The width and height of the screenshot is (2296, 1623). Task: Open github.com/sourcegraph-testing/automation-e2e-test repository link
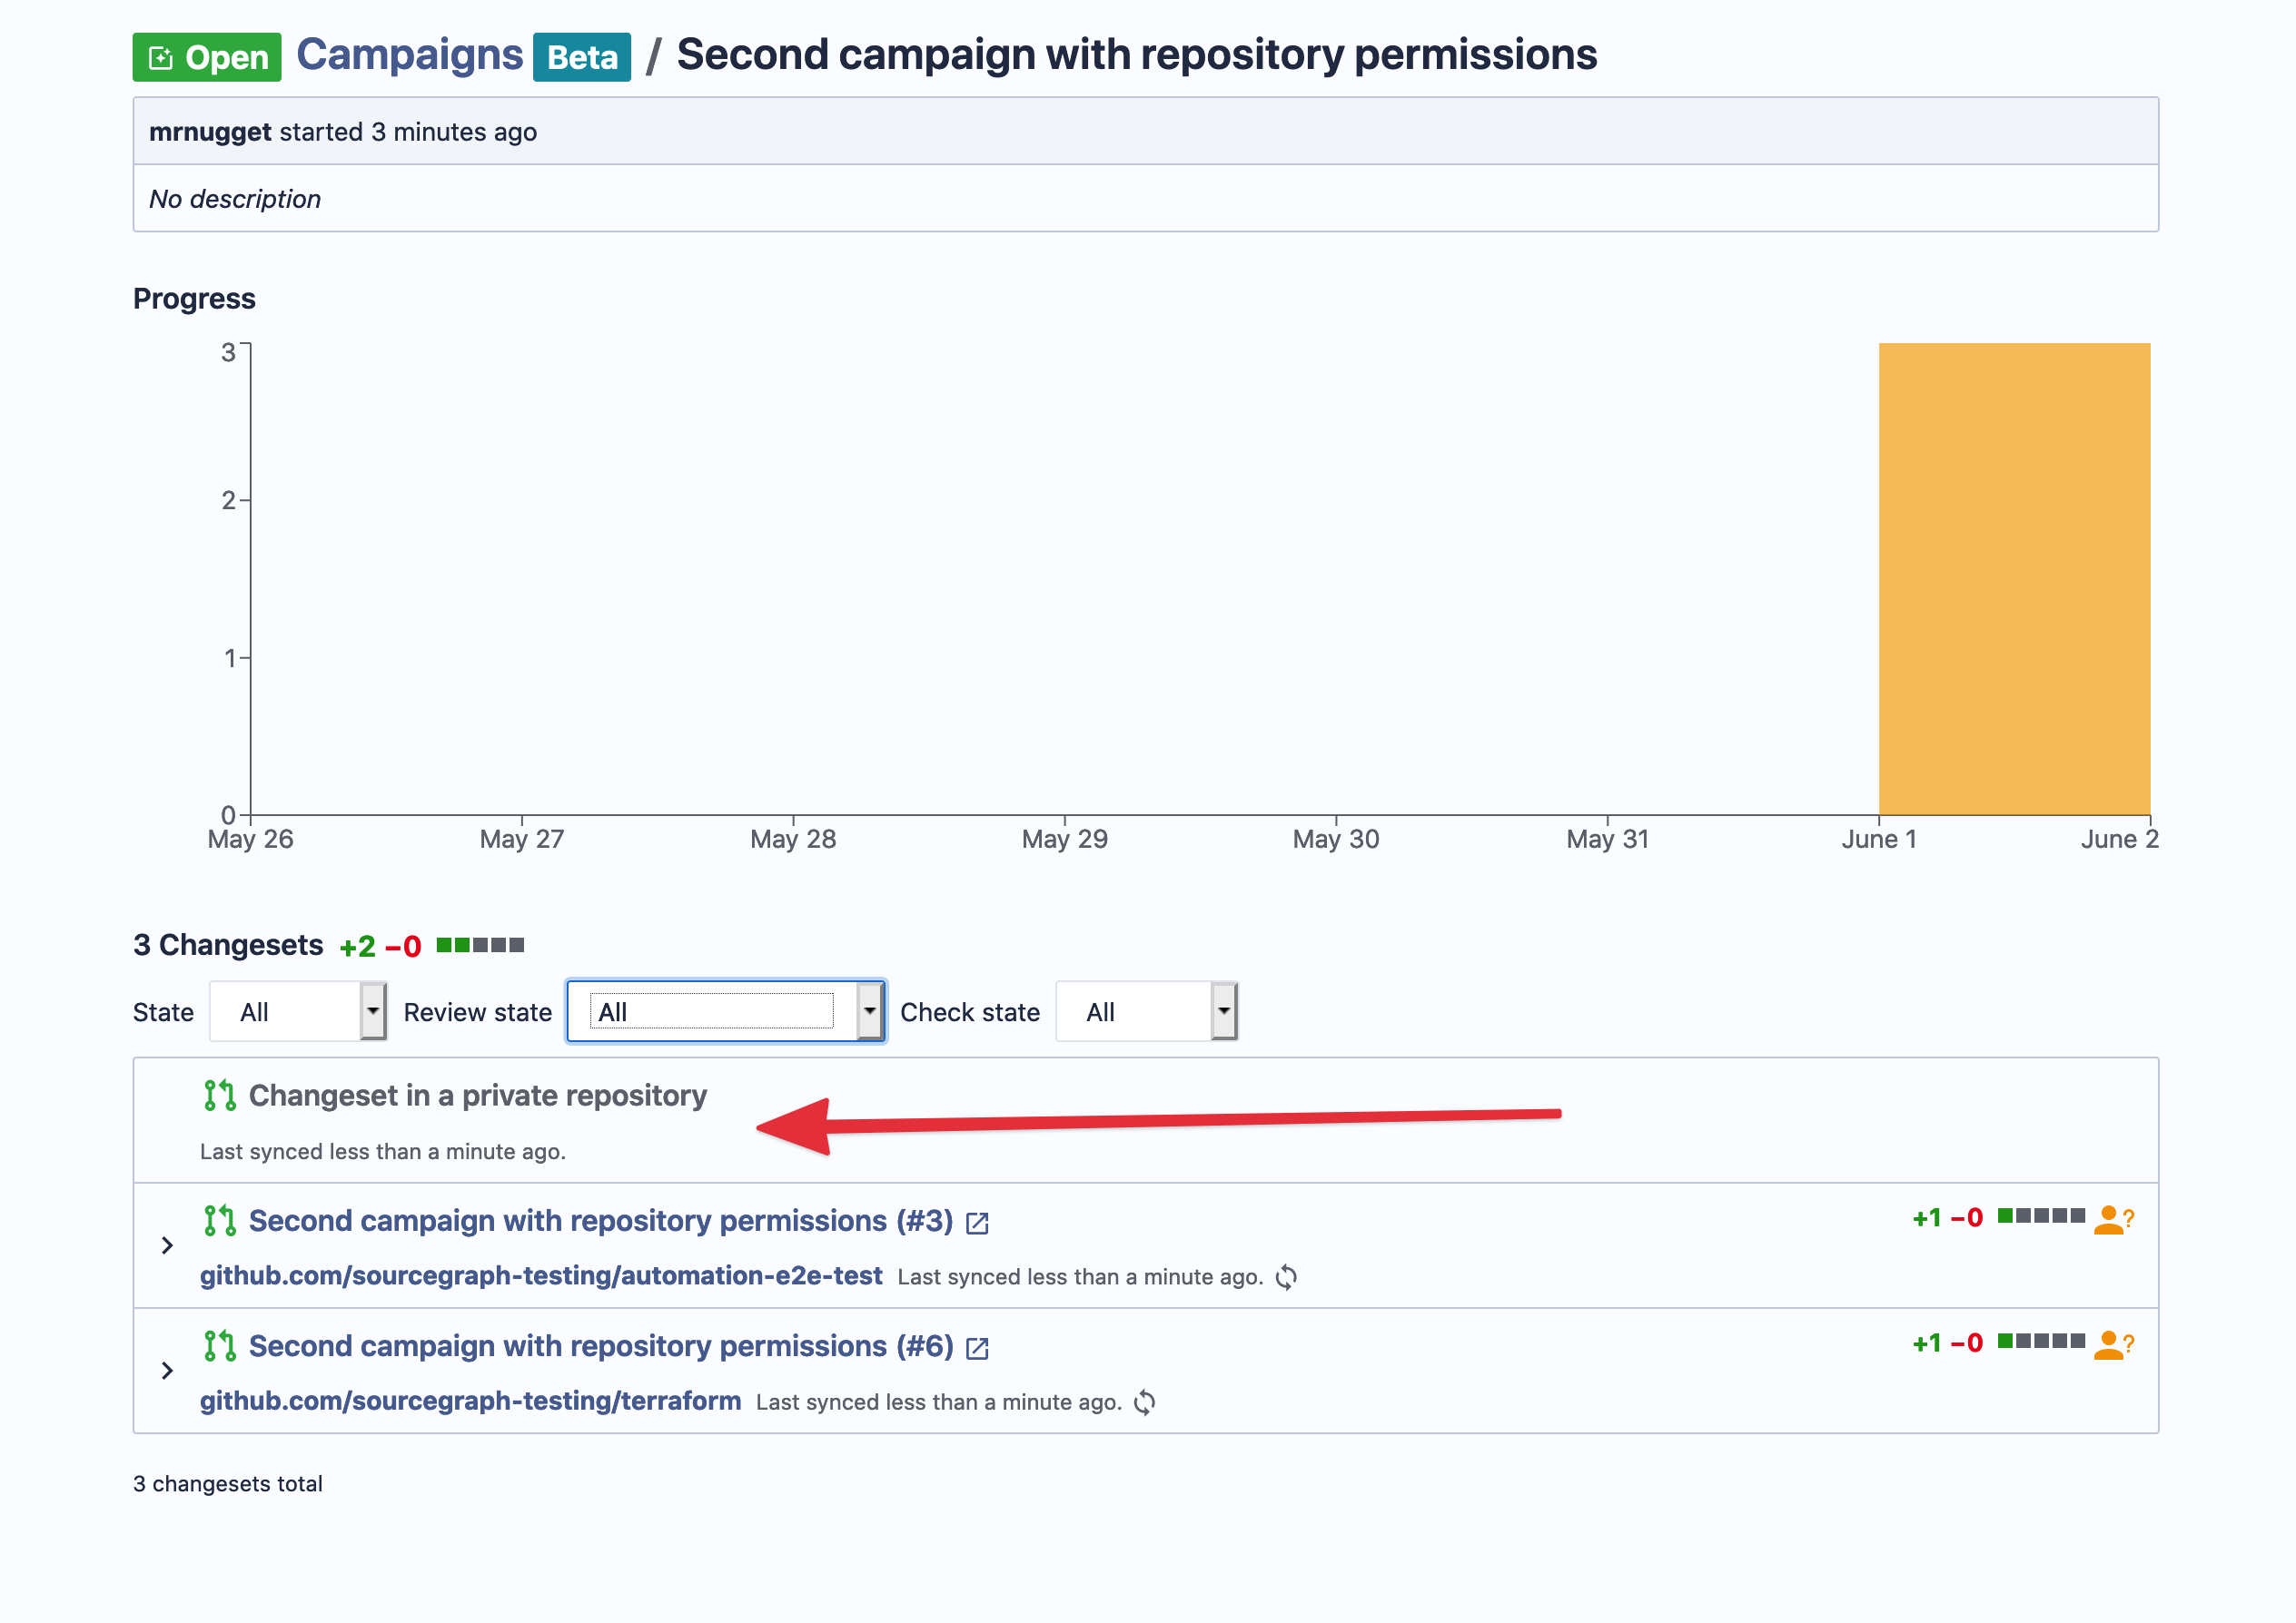click(x=541, y=1276)
